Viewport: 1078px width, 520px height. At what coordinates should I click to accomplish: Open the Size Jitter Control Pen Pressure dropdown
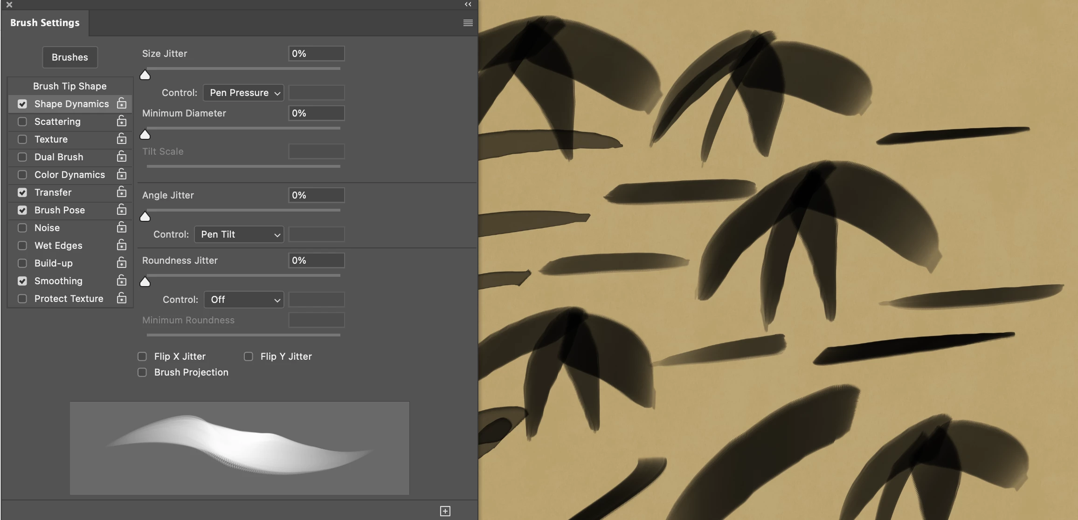[243, 93]
